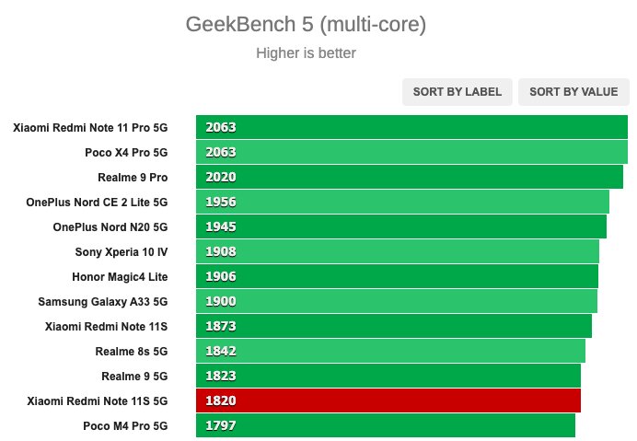The width and height of the screenshot is (637, 441).
Task: Click the Higher is better subtitle
Action: (x=306, y=52)
